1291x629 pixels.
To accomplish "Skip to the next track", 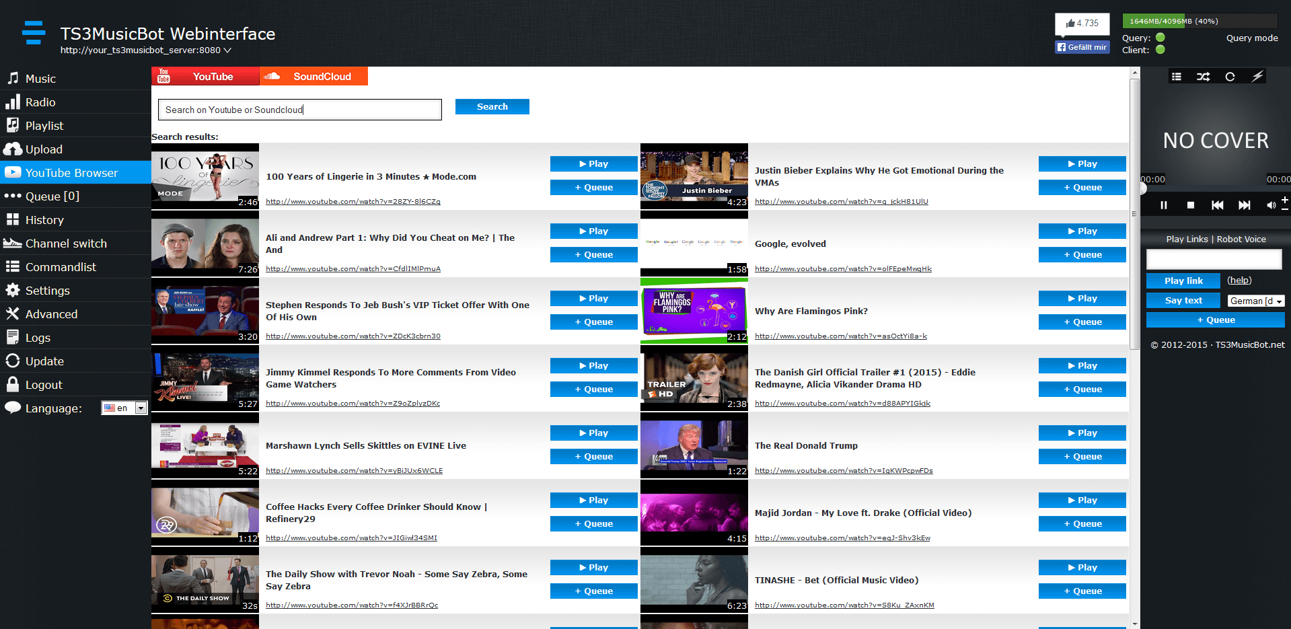I will tap(1245, 205).
